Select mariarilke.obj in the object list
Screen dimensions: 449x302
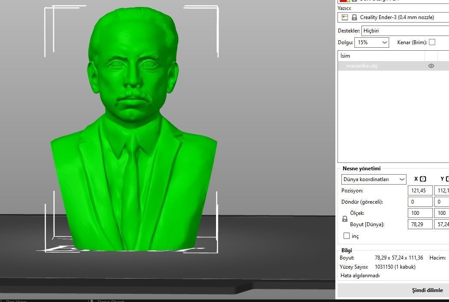point(362,66)
